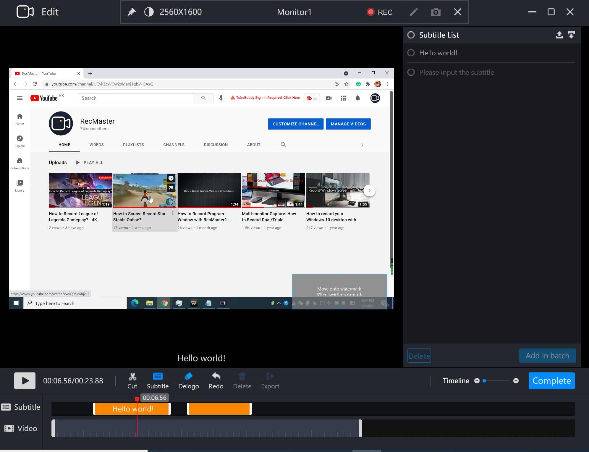
Task: Click Add in batch button
Action: tap(547, 356)
